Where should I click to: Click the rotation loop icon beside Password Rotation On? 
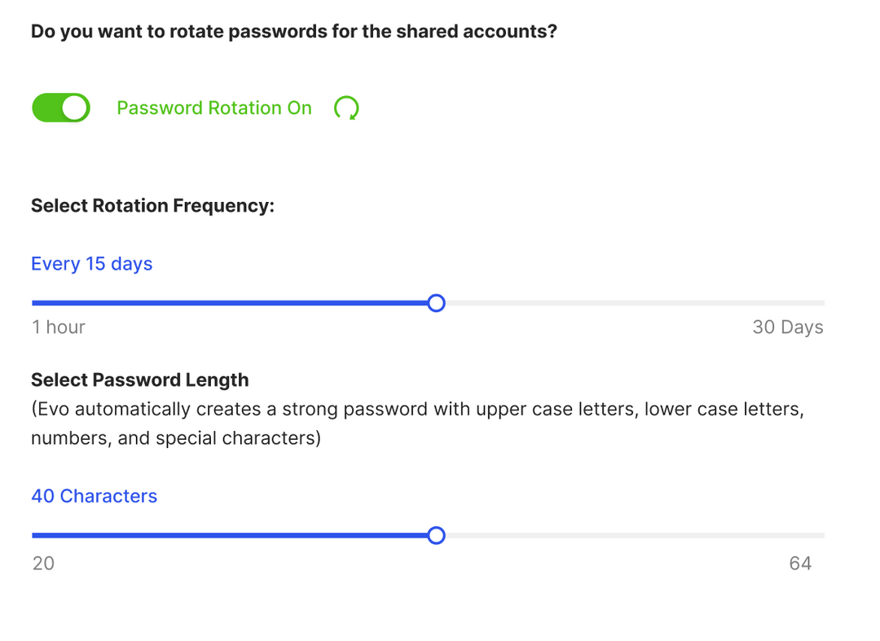345,108
